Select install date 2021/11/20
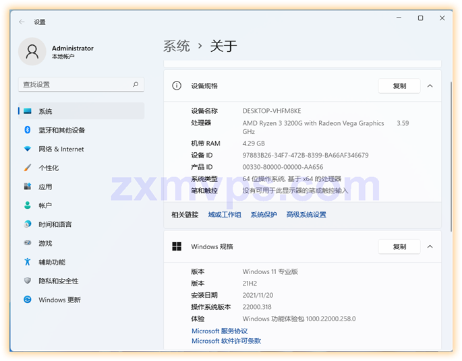Image resolution: width=462 pixels, height=361 pixels. 258,295
